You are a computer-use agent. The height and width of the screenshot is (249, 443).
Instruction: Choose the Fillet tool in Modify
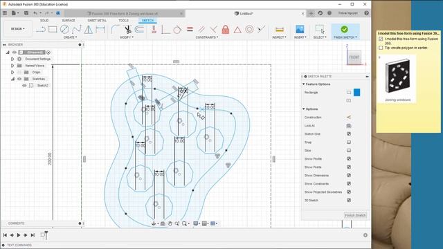click(x=115, y=29)
